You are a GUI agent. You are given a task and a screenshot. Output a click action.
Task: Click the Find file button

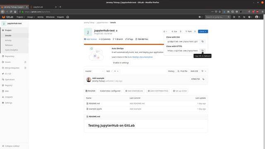point(182,71)
